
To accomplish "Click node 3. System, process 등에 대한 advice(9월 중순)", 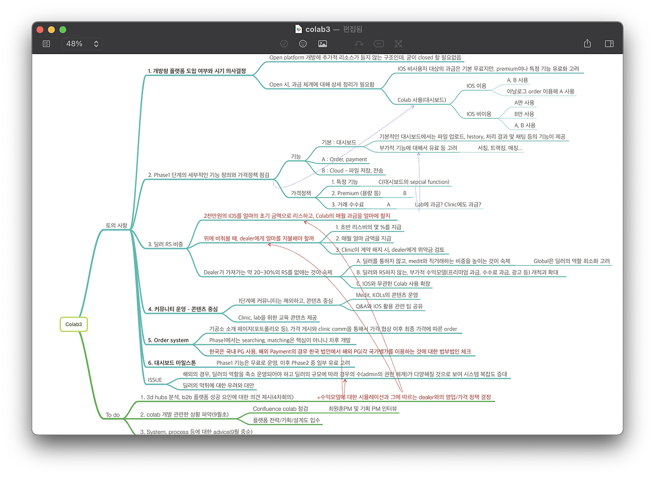I will click(x=196, y=431).
